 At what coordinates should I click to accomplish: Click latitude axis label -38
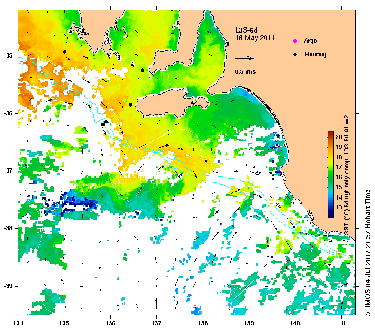tap(8, 228)
